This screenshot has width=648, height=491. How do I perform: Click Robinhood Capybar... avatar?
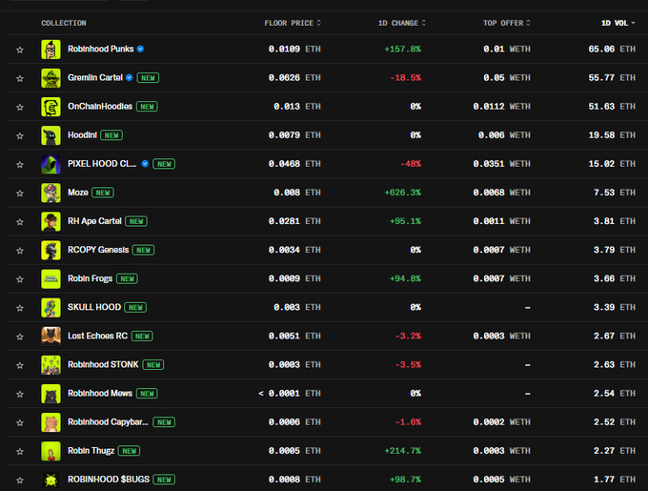(x=51, y=422)
